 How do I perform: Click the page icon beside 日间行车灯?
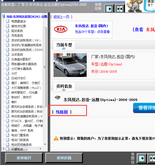point(7,78)
